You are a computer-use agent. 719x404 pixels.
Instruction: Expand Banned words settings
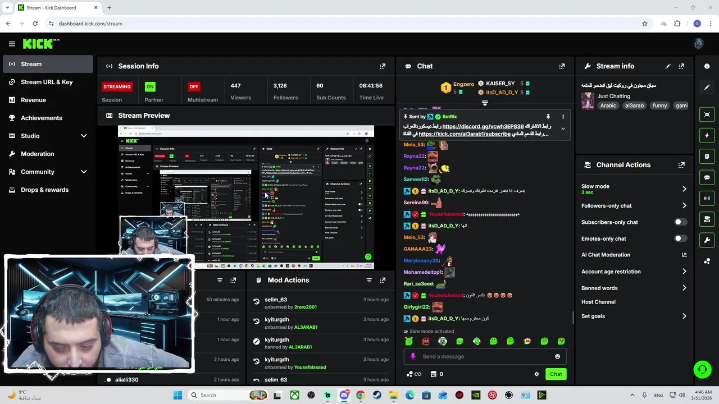pyautogui.click(x=684, y=288)
